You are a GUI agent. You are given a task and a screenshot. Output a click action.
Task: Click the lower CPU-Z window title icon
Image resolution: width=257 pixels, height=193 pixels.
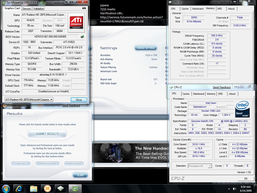[x=171, y=87]
